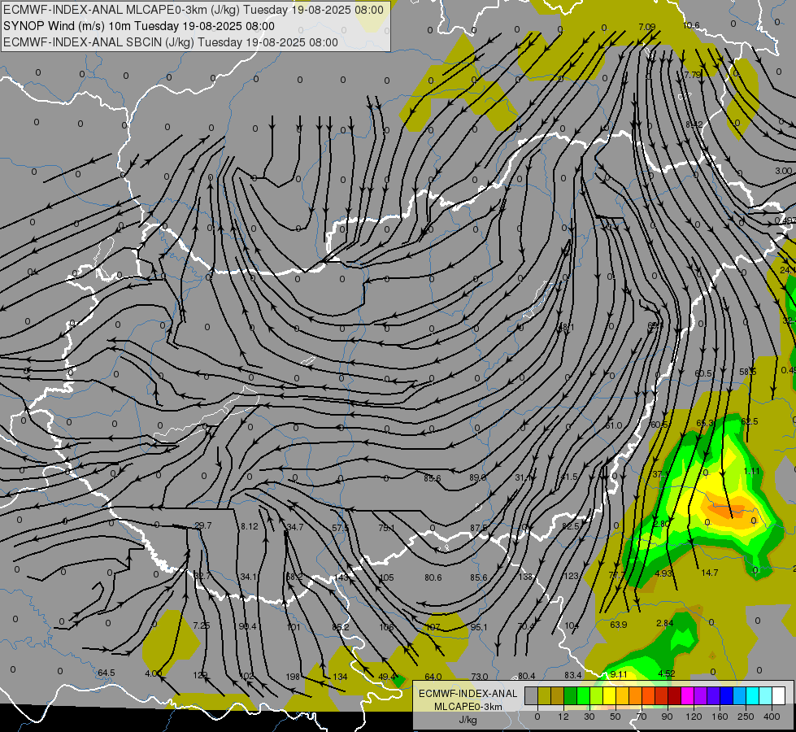Click the 95.1 value on the map
The height and width of the screenshot is (732, 796).
pos(479,627)
